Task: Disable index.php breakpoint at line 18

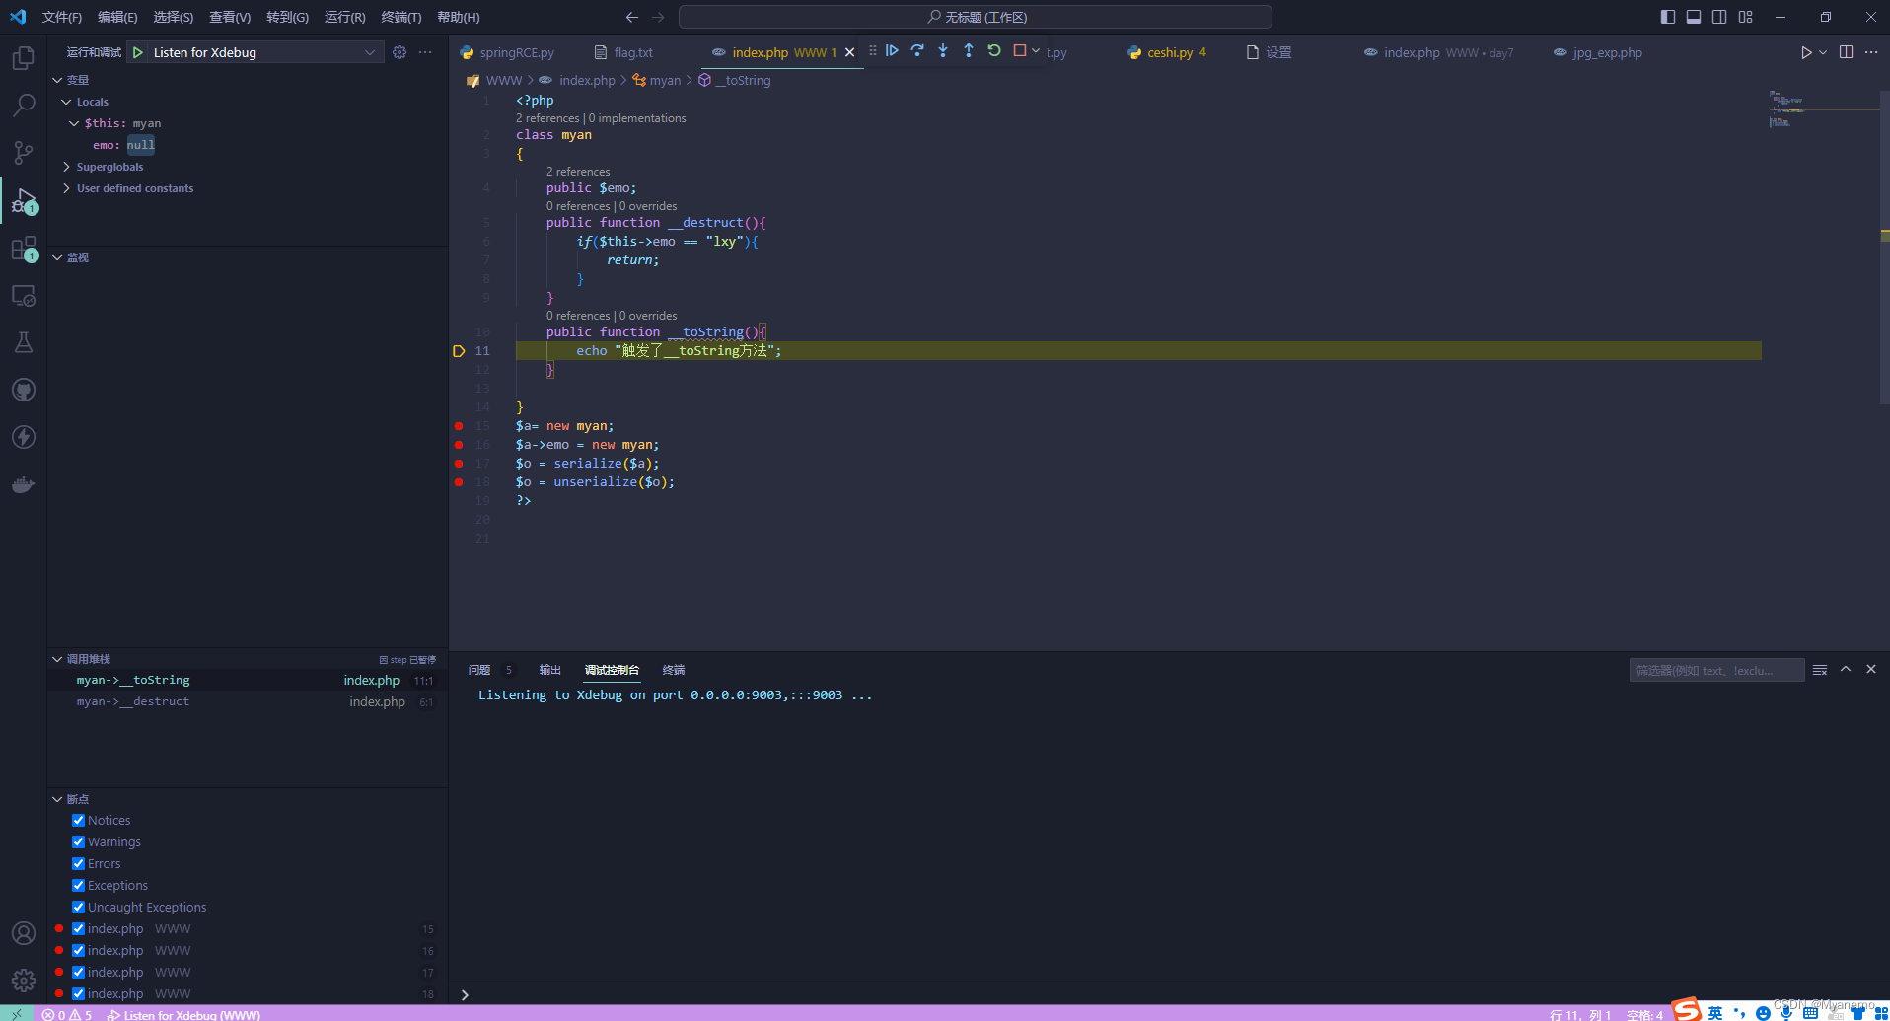Action: coord(78,993)
